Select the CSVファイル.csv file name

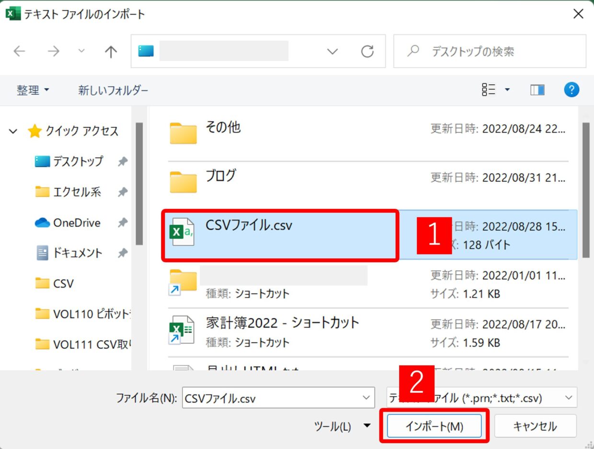249,225
